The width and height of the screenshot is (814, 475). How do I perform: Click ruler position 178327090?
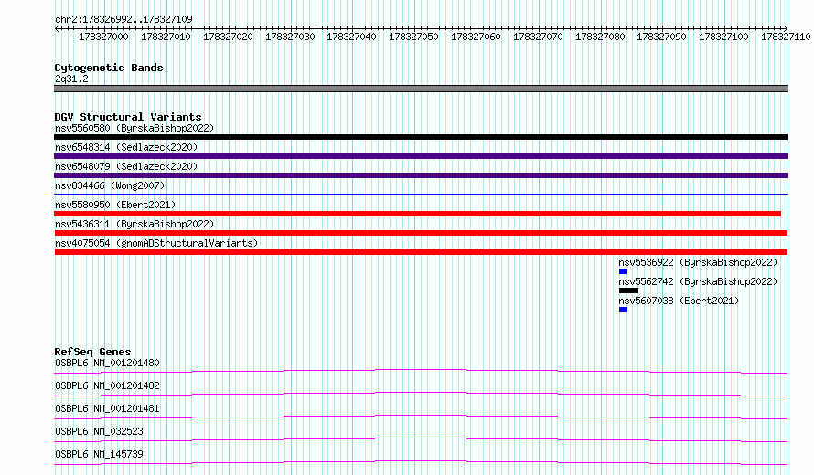661,37
